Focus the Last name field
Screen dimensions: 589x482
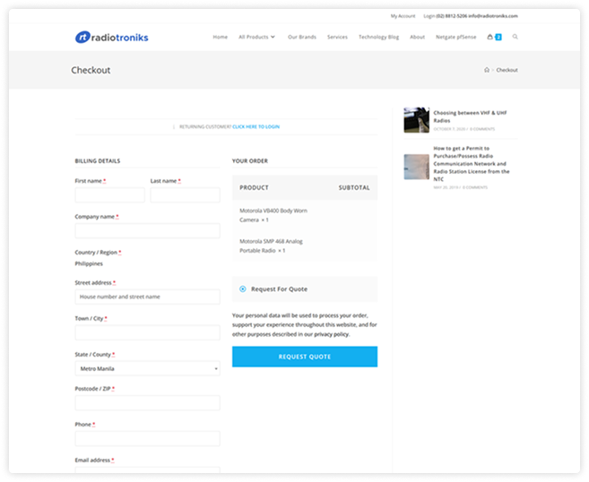pos(186,195)
